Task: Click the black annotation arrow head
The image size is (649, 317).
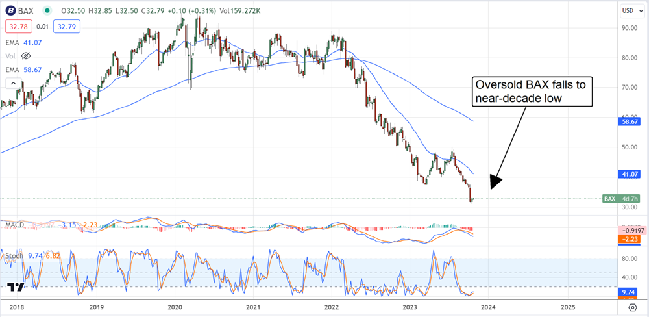Action: tap(494, 183)
